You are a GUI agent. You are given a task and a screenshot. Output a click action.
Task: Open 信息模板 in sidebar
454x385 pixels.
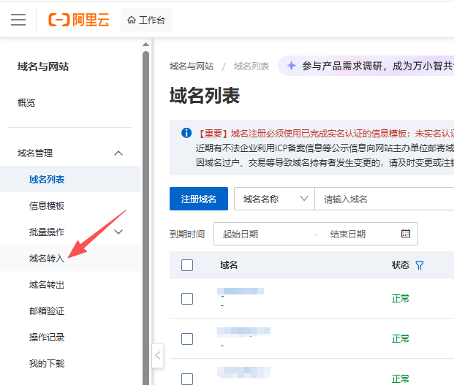coord(47,206)
